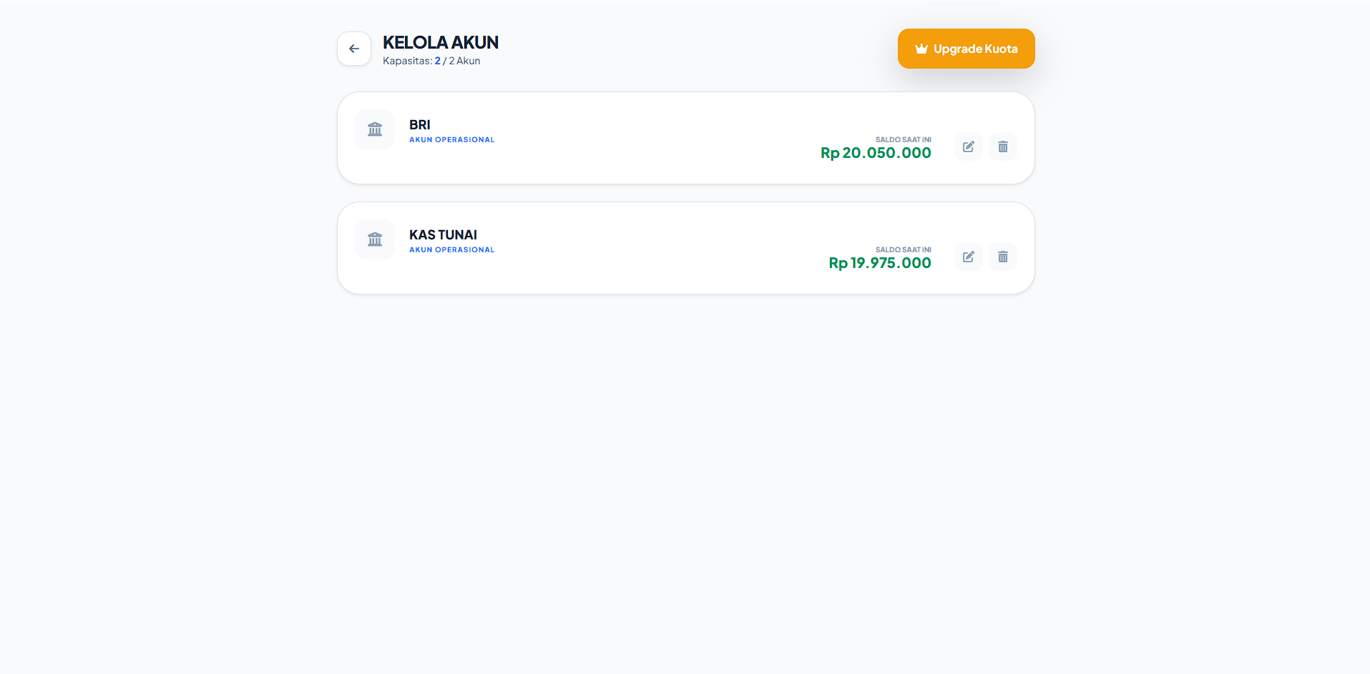Click the Rp 19.975.000 balance amount
Screen dimensions: 1370x674
coord(880,263)
